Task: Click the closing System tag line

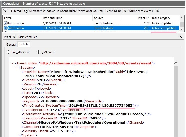Action: (28, 135)
